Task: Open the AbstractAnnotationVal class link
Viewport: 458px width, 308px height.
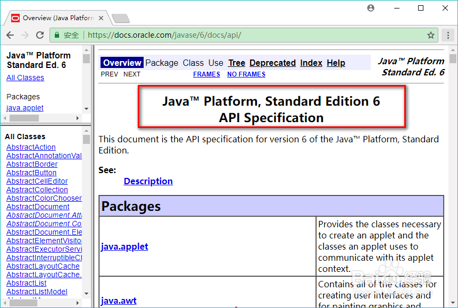Action: (x=44, y=156)
